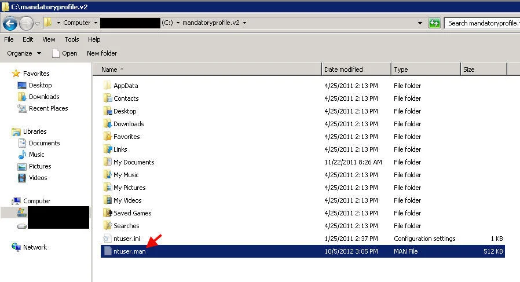This screenshot has height=282, width=520.
Task: Open Downloads in Favorites sidebar
Action: tap(44, 97)
